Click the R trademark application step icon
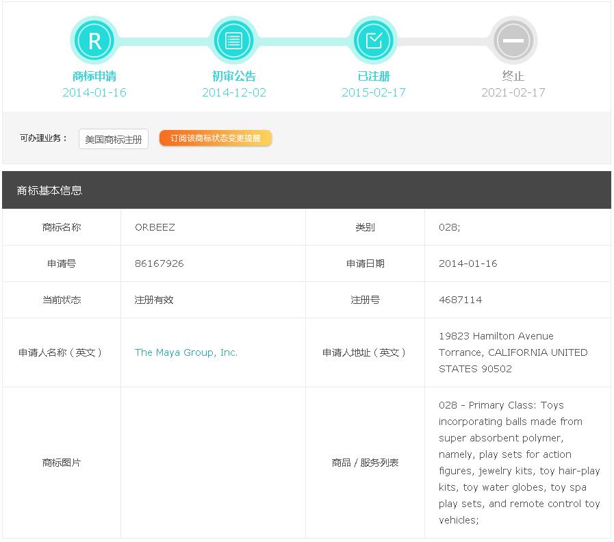 (x=94, y=40)
